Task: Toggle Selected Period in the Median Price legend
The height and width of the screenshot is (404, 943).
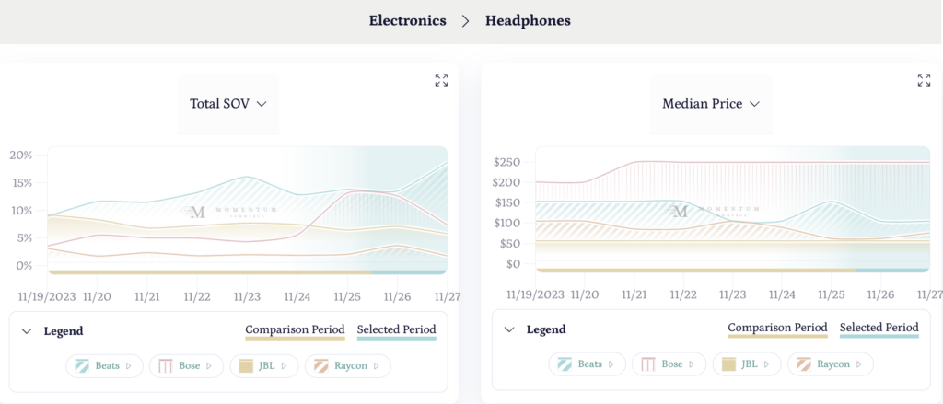Action: pos(879,328)
